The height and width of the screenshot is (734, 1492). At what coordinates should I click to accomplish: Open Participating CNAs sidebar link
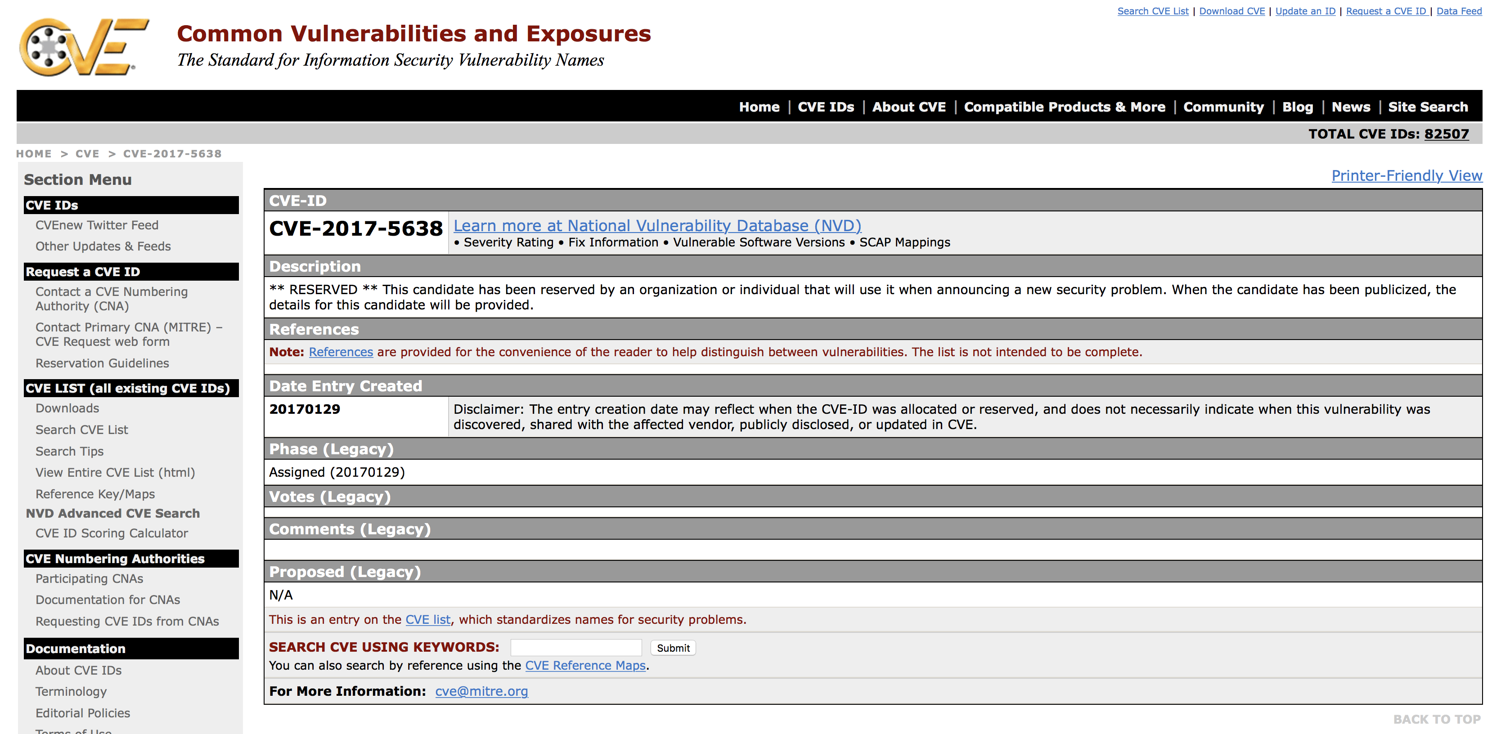pyautogui.click(x=89, y=578)
